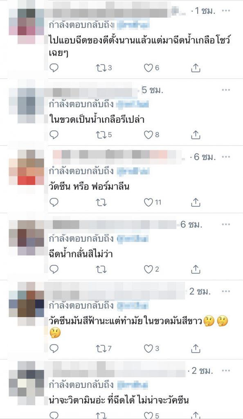Share the ฉีดน้ำกลั่นสิไม่ว่า tweet
This screenshot has height=419, width=243.
[196, 269]
